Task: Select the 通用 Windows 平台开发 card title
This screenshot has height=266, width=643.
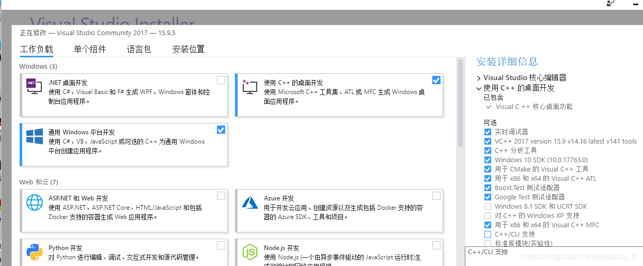Action: coord(82,132)
